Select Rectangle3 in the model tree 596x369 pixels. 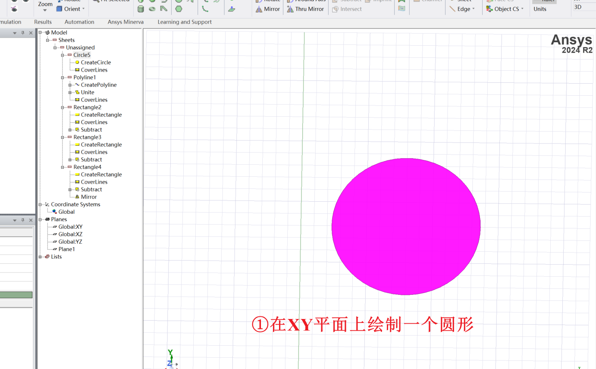pyautogui.click(x=87, y=137)
